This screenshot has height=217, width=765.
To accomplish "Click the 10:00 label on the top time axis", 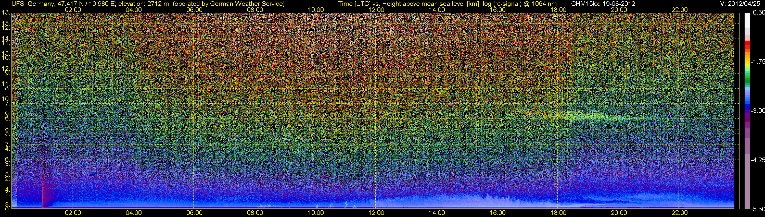I will [x=316, y=10].
